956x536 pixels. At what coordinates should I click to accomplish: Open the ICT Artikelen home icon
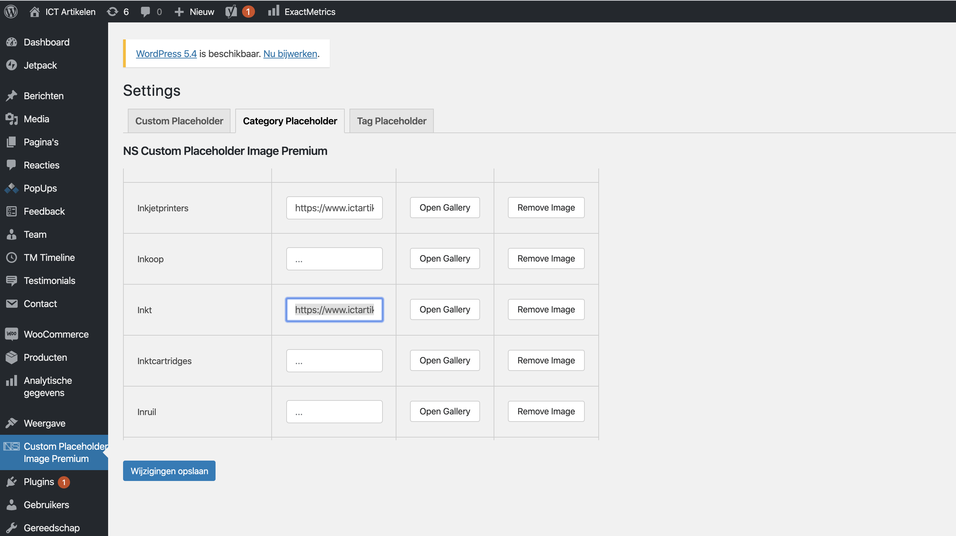point(35,12)
